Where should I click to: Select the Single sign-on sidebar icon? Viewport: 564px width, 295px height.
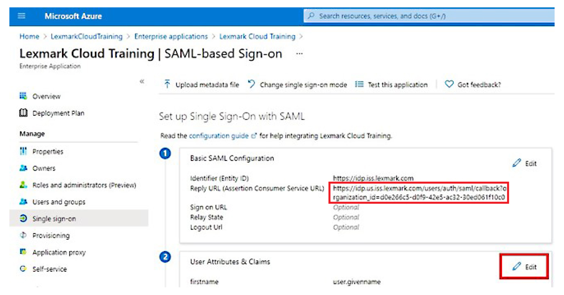pyautogui.click(x=23, y=219)
